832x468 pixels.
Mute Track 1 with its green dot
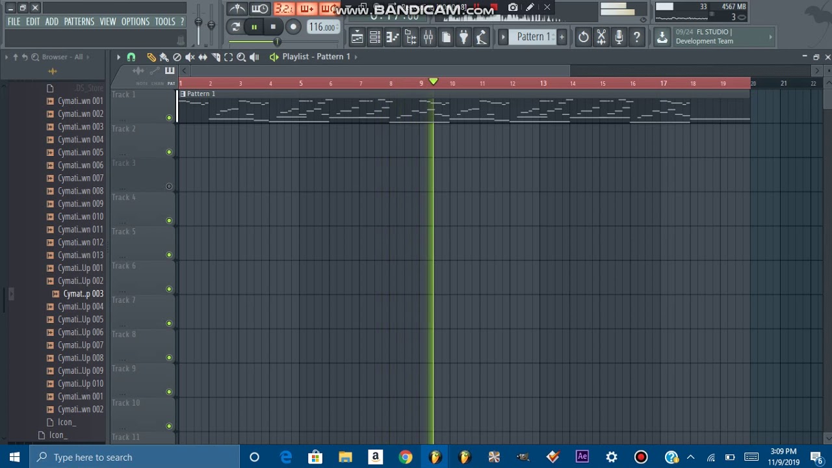point(169,118)
